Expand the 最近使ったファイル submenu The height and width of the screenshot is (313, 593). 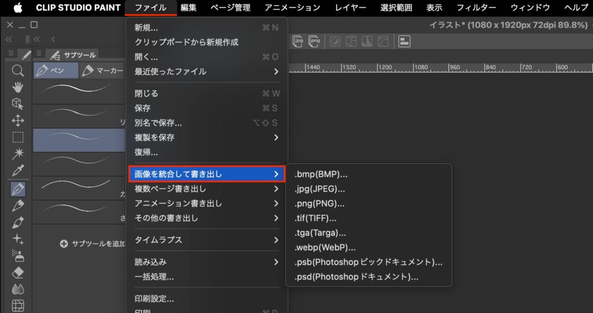[x=207, y=71]
